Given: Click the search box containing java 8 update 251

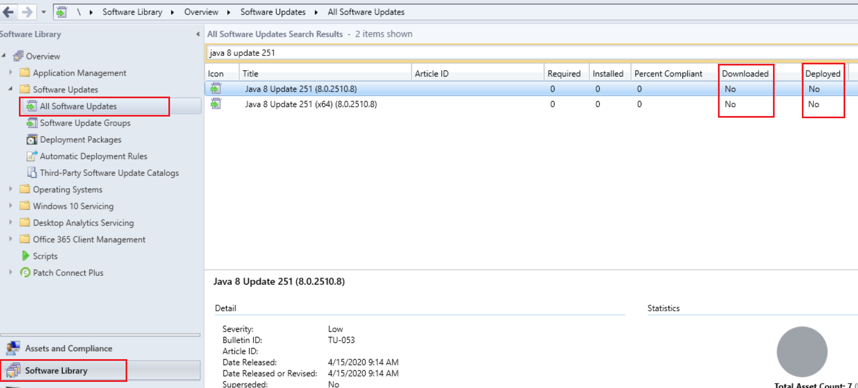Looking at the screenshot, I should coord(532,53).
